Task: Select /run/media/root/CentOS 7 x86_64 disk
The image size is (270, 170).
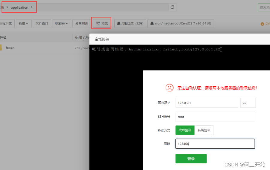Action: pos(181,23)
